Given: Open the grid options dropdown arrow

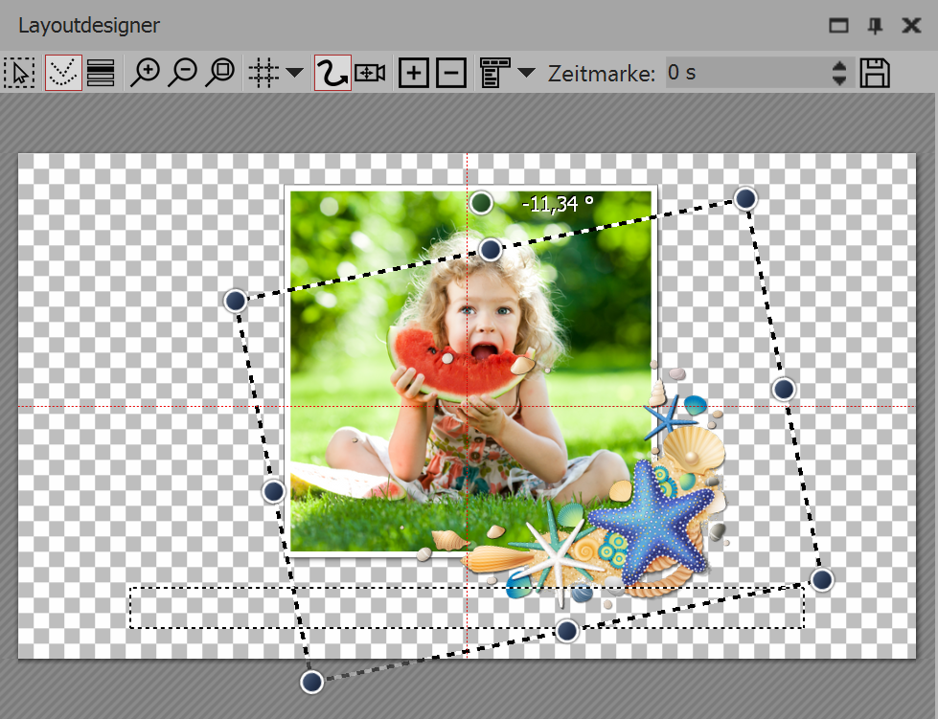Looking at the screenshot, I should click(x=294, y=73).
